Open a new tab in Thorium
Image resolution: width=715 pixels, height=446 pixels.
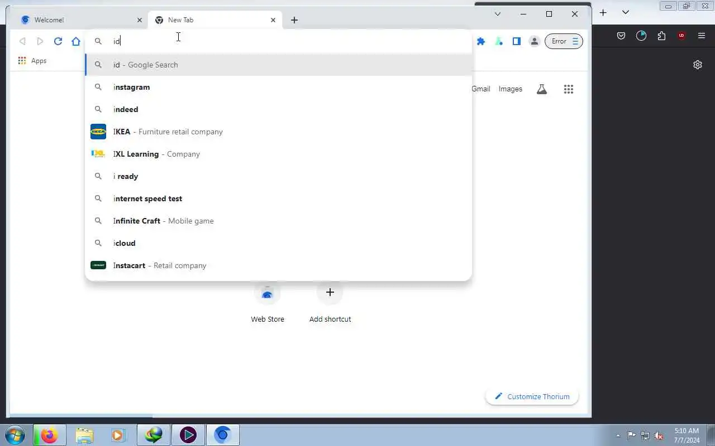click(x=294, y=20)
